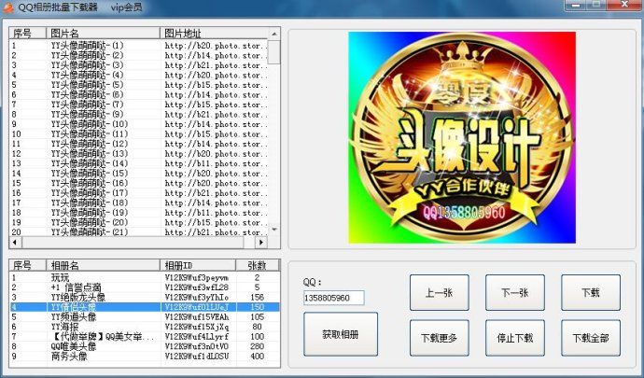Select album YY海报

pos(144,327)
